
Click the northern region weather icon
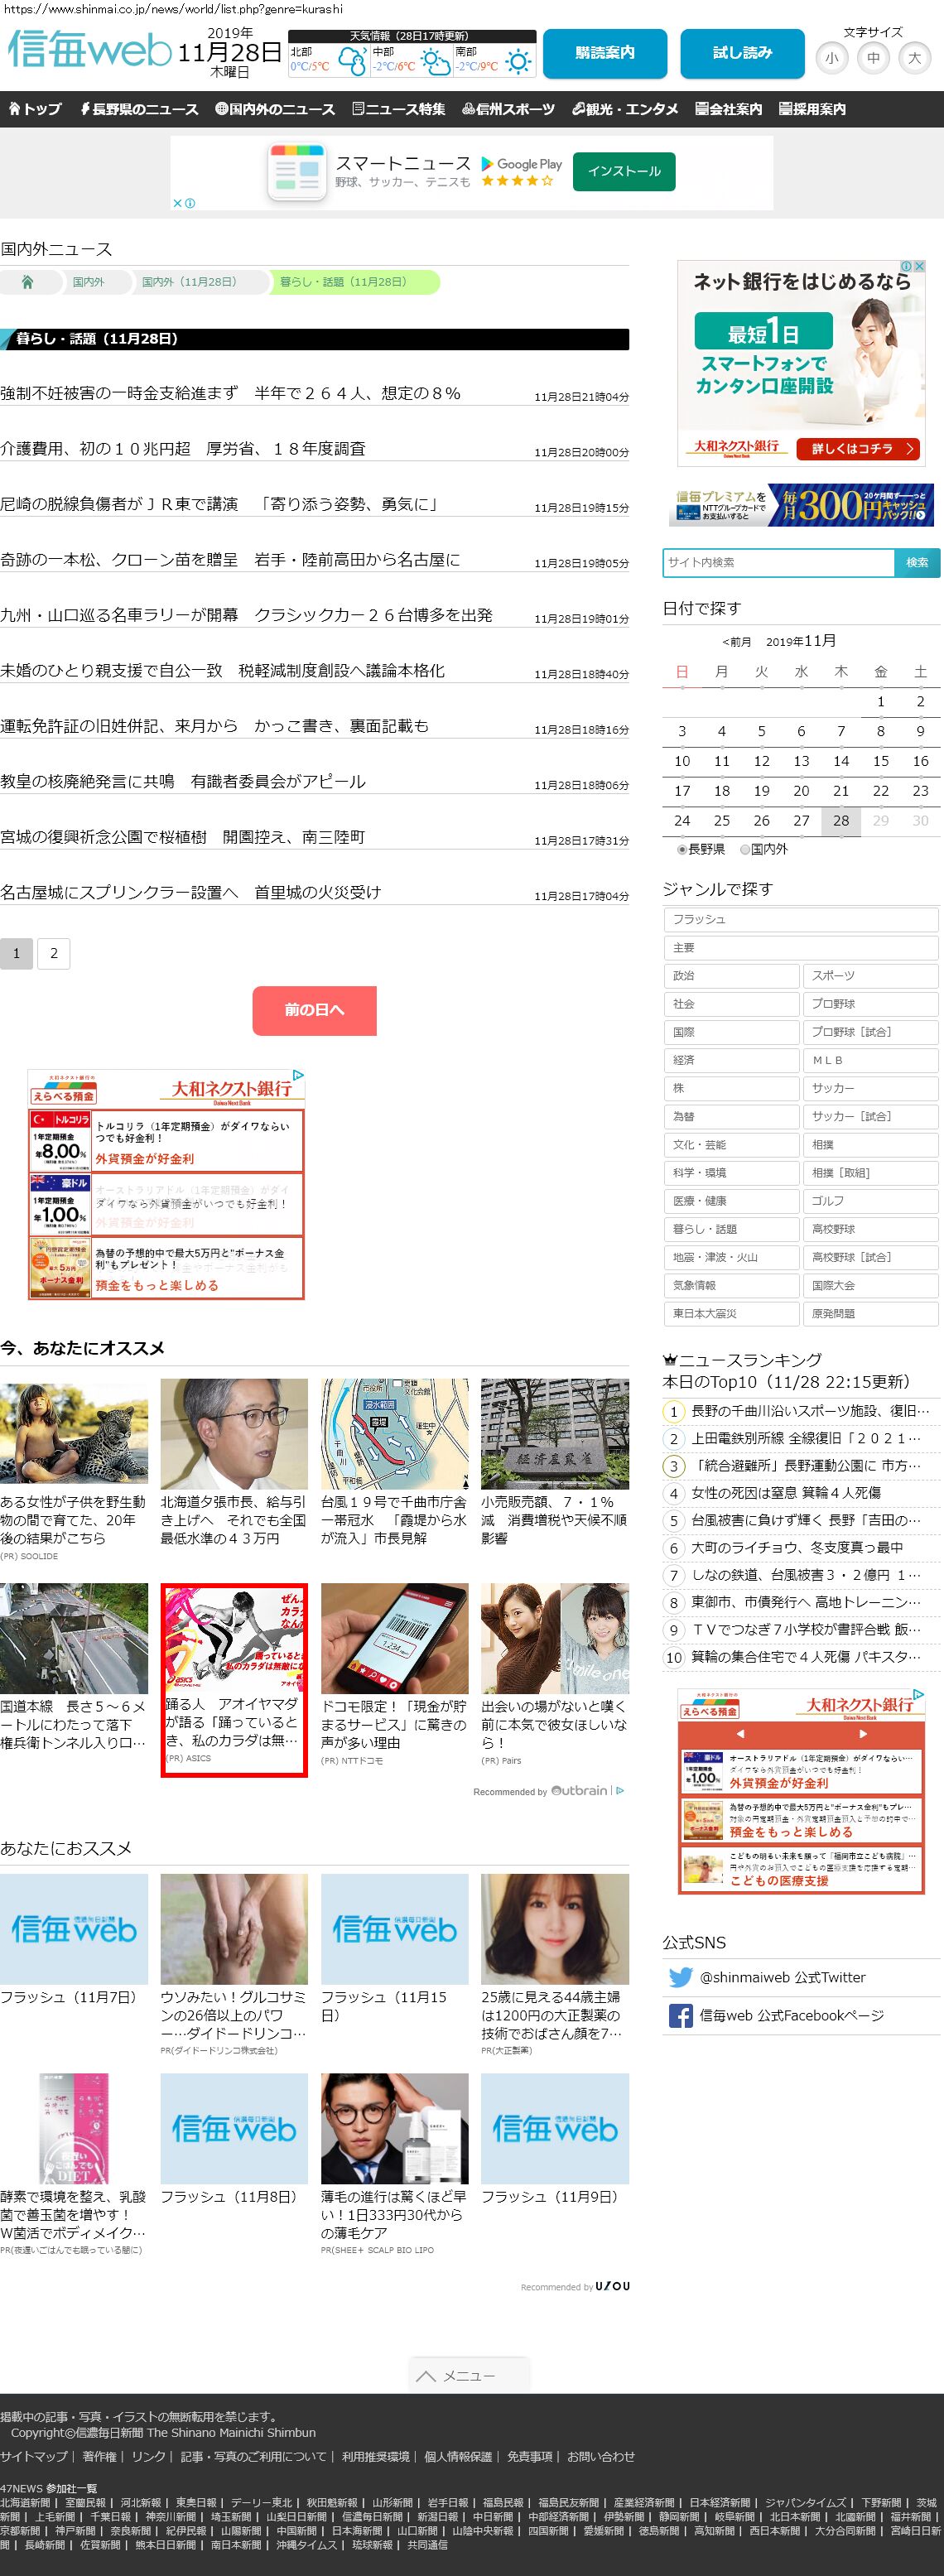click(352, 63)
